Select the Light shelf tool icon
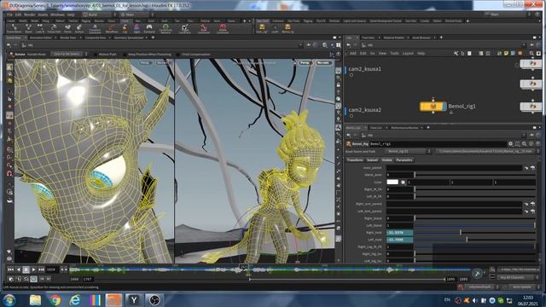The image size is (546, 307). (136, 28)
